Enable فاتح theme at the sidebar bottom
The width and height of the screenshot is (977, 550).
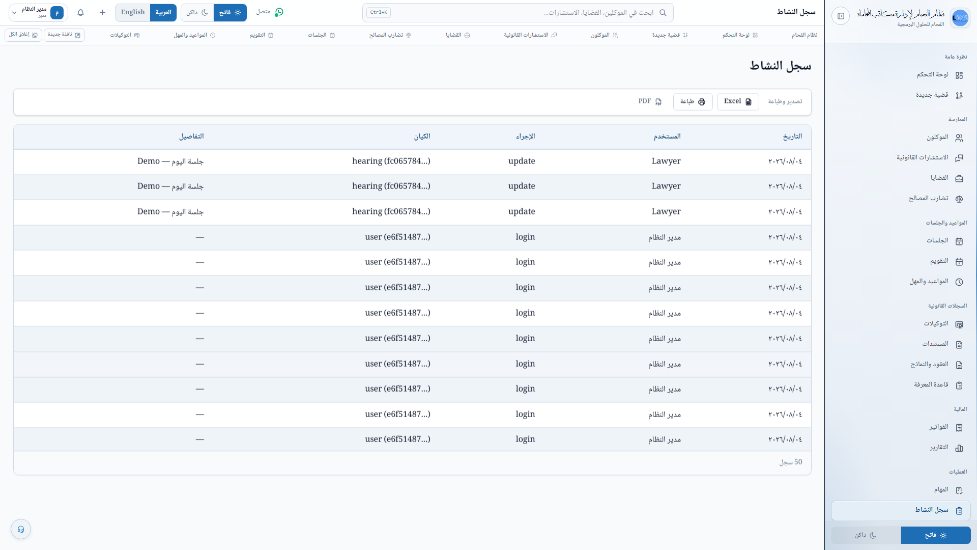tap(936, 535)
